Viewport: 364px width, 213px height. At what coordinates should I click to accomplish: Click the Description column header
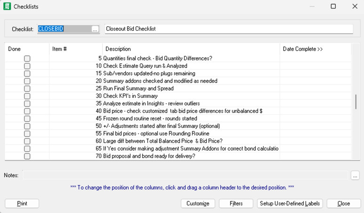click(x=191, y=49)
